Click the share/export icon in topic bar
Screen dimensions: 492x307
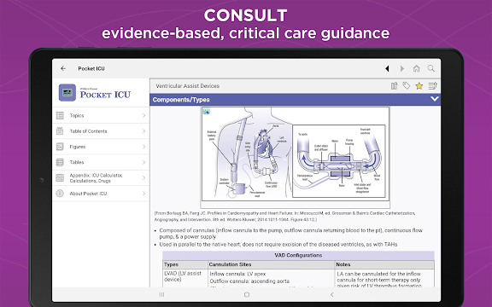[x=394, y=86]
